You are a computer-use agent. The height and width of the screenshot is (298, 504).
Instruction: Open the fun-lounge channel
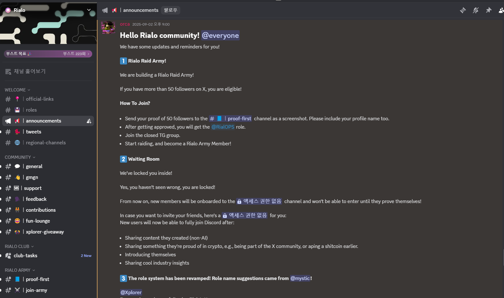(48, 221)
